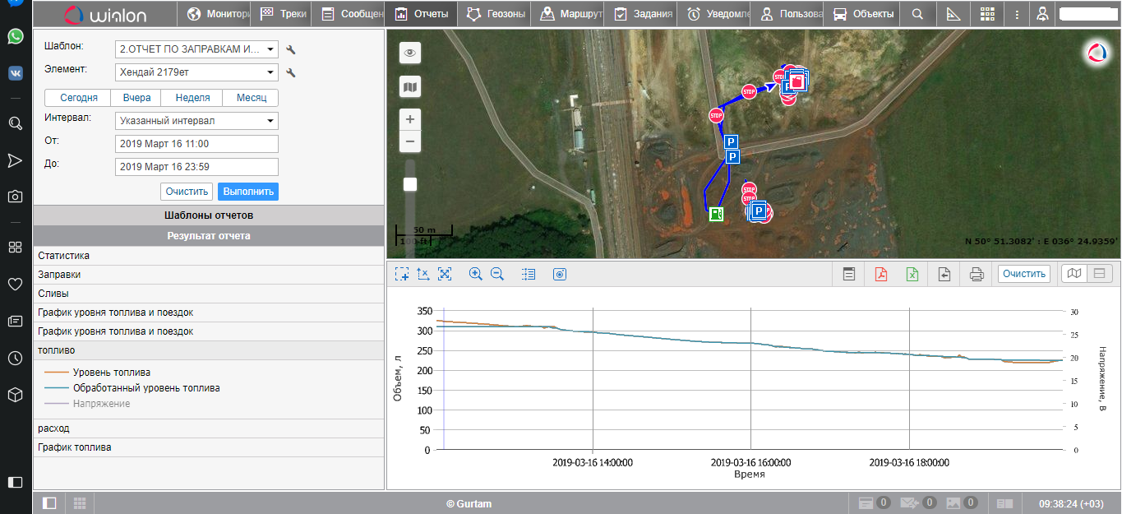Export the report to PDF

pyautogui.click(x=880, y=274)
